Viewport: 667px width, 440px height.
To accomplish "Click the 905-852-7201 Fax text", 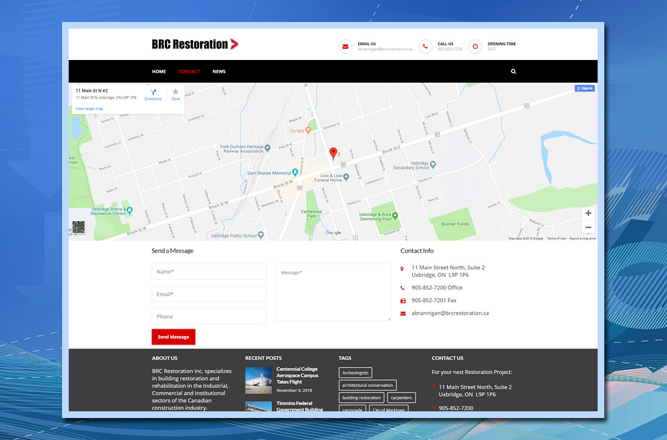I will [x=434, y=301].
